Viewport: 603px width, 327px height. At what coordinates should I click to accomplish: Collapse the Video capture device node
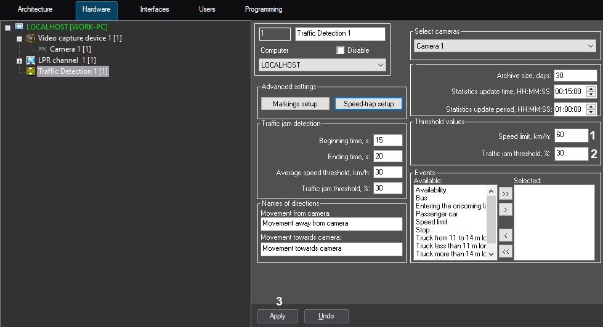tap(19, 39)
